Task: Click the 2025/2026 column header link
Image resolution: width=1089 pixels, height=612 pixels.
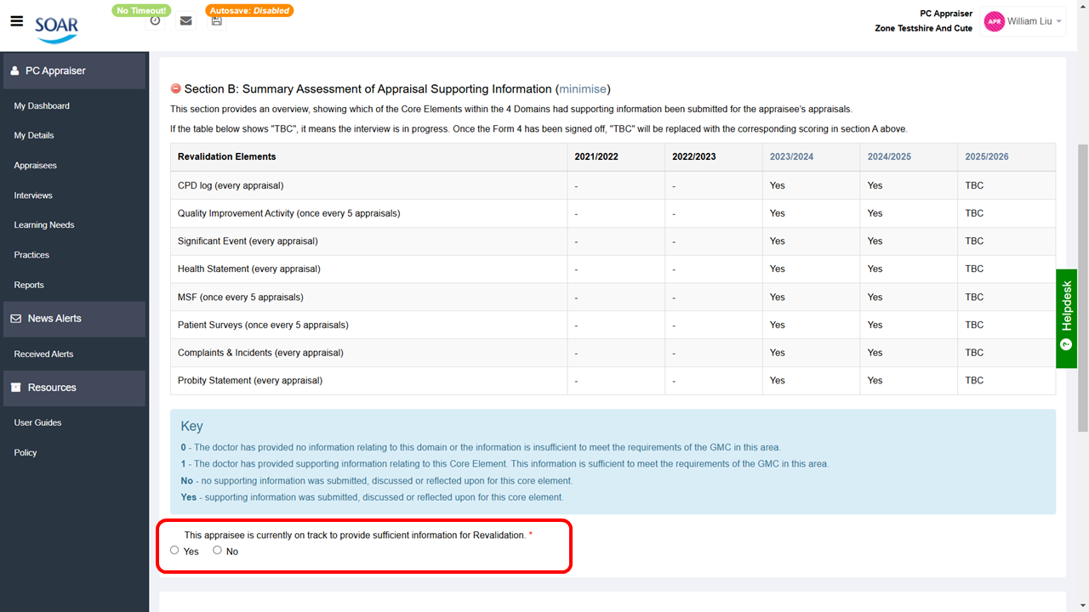Action: [987, 157]
